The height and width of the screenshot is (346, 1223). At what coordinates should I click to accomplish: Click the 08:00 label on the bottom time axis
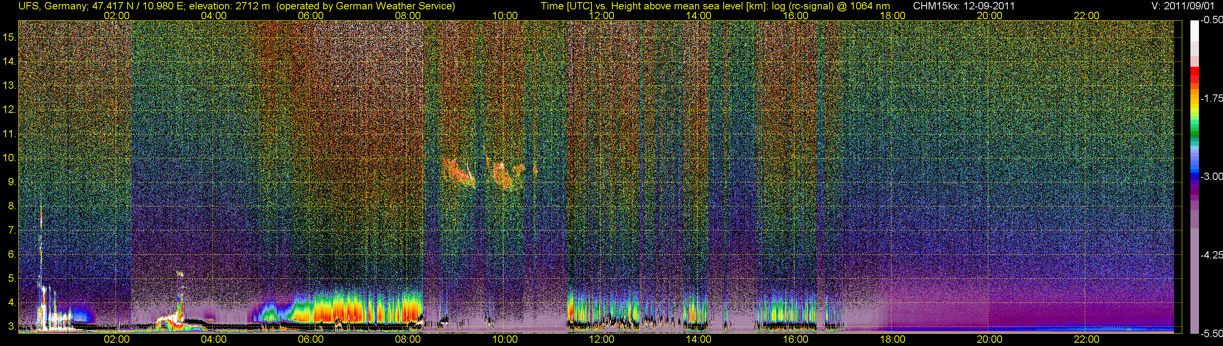408,339
